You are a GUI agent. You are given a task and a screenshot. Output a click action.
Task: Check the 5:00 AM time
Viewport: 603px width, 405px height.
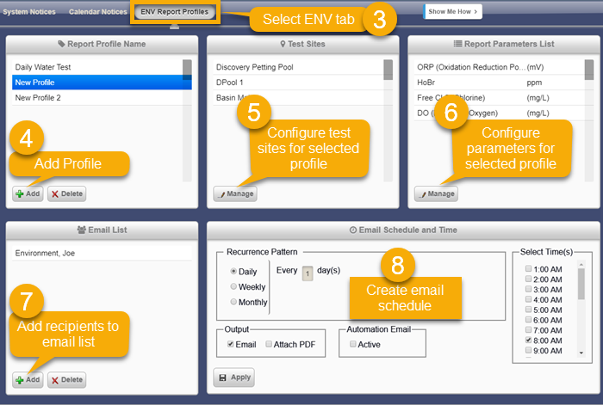pyautogui.click(x=528, y=310)
